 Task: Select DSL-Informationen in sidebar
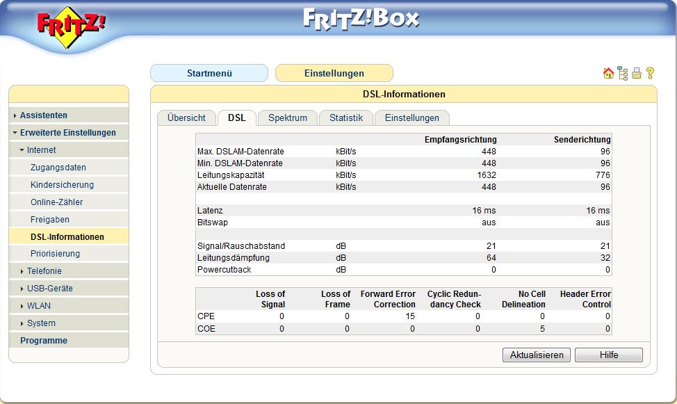pos(67,237)
